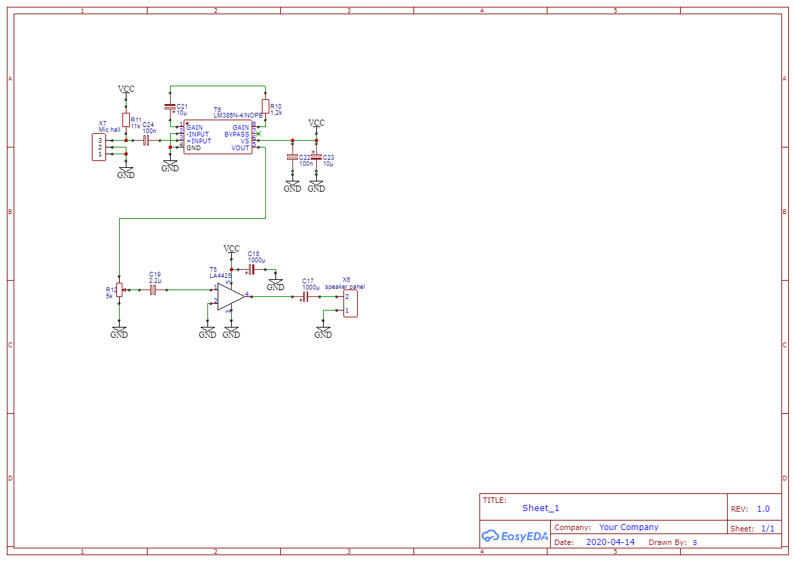795x562 pixels.
Task: Select the no-connect X on pin 7
Action: click(259, 134)
